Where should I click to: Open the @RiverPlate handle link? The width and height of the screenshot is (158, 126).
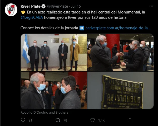coord(57,6)
